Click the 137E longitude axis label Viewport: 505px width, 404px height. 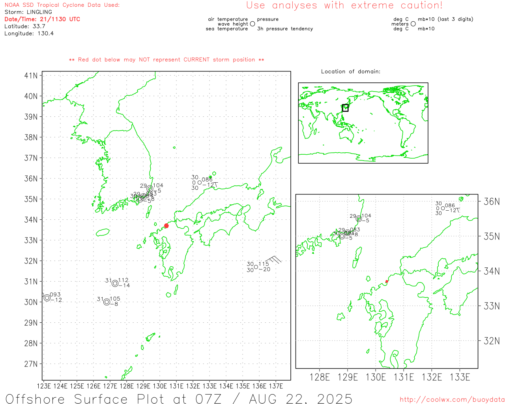[276, 386]
